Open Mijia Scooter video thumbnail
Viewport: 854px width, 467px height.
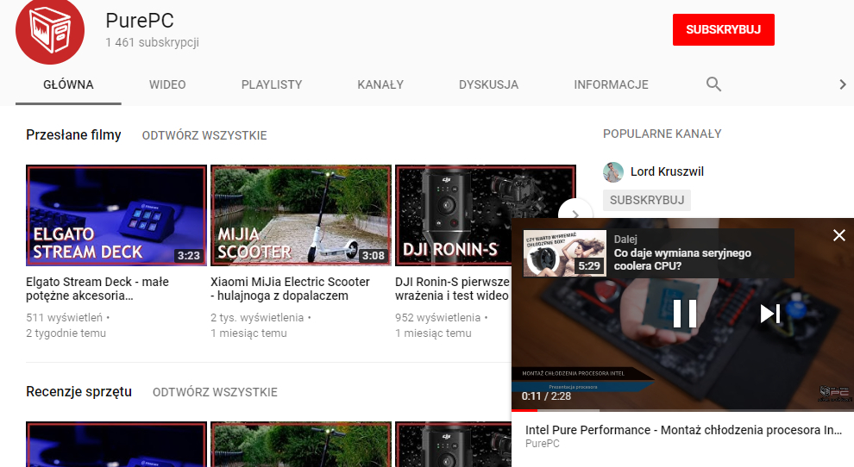click(301, 215)
